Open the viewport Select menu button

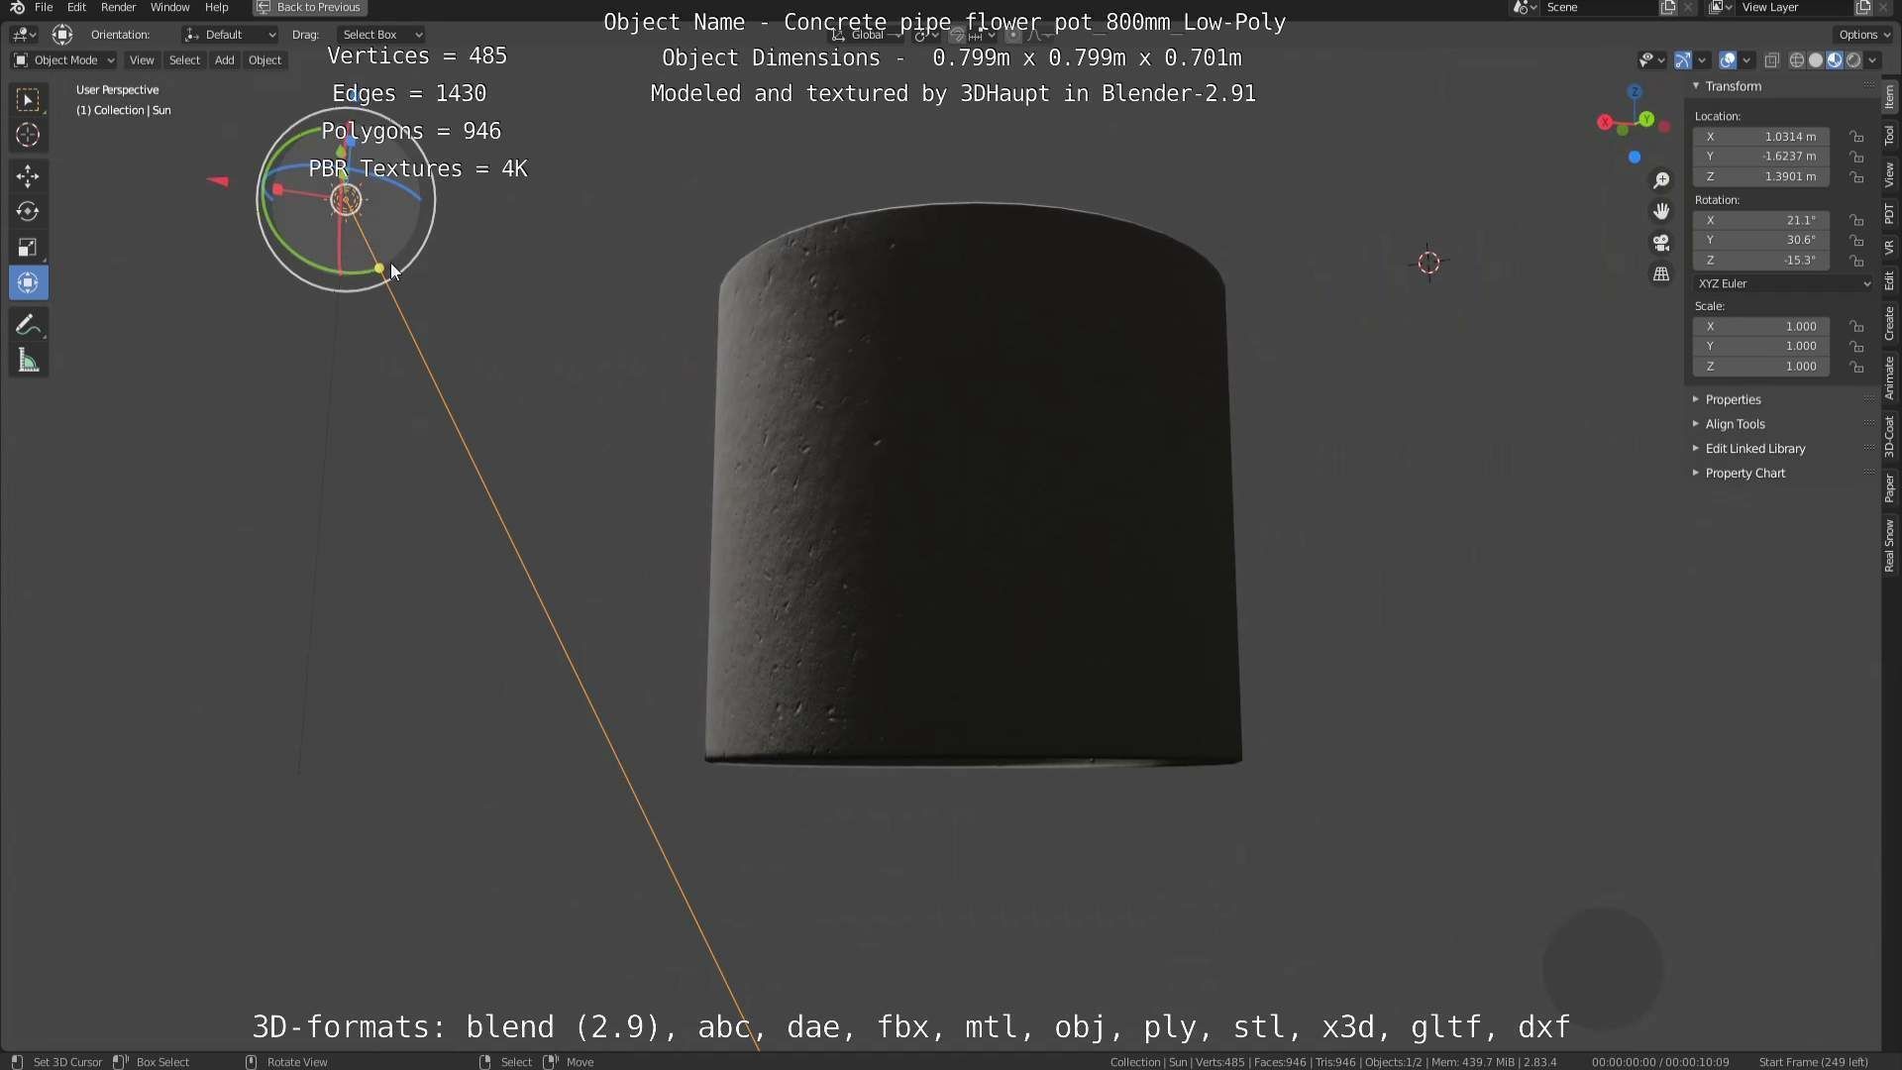coord(184,60)
